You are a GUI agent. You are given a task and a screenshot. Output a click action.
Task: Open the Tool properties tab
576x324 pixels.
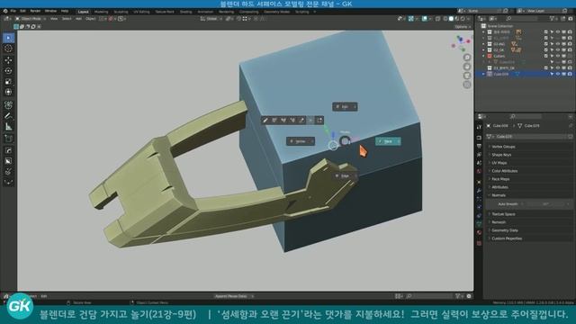point(479,127)
